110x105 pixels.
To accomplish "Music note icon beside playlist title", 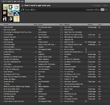I will (x=22, y=5).
